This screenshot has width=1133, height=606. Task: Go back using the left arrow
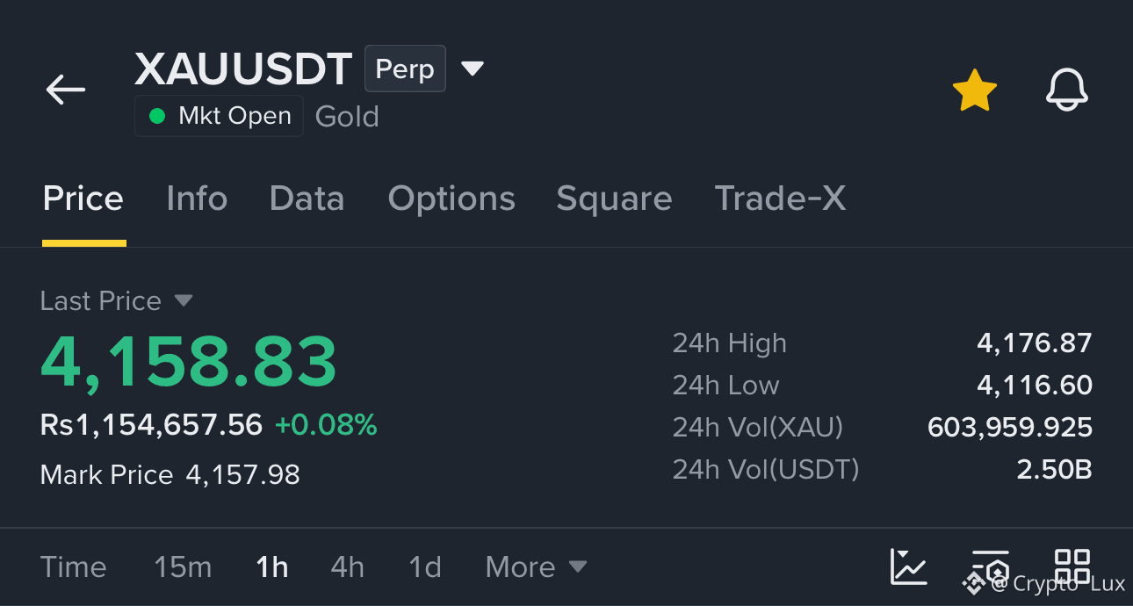pos(66,90)
